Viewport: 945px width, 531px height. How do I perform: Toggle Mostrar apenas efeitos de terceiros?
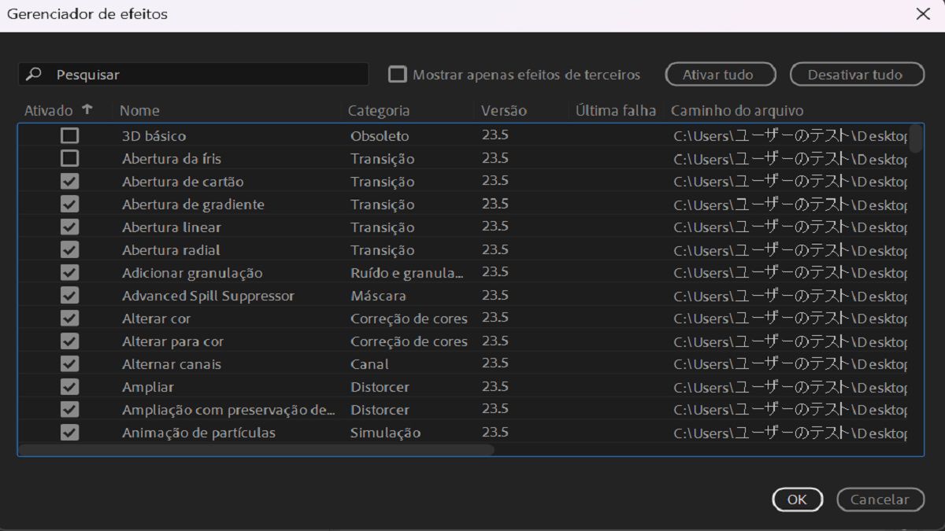(x=398, y=73)
